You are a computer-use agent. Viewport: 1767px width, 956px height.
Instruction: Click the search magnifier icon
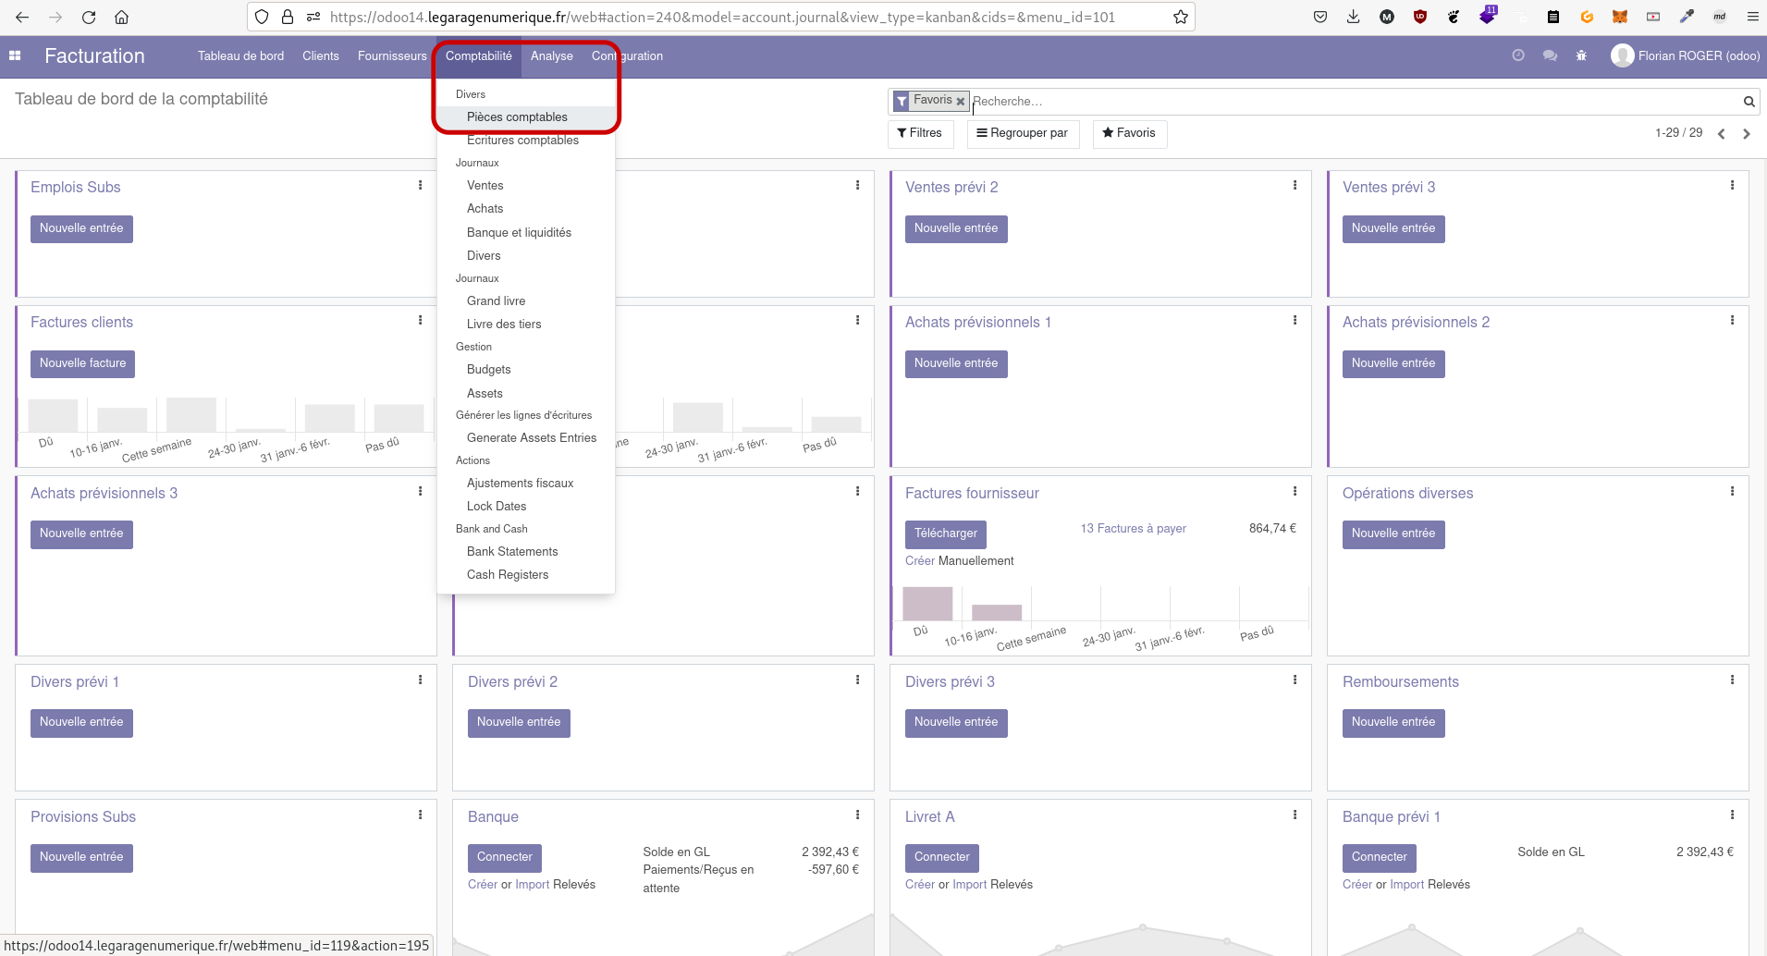click(x=1747, y=102)
